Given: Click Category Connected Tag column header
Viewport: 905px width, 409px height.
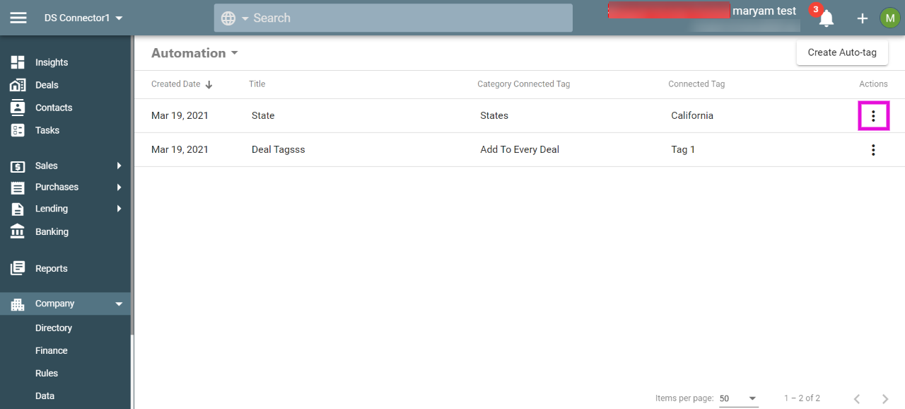Looking at the screenshot, I should pyautogui.click(x=523, y=84).
